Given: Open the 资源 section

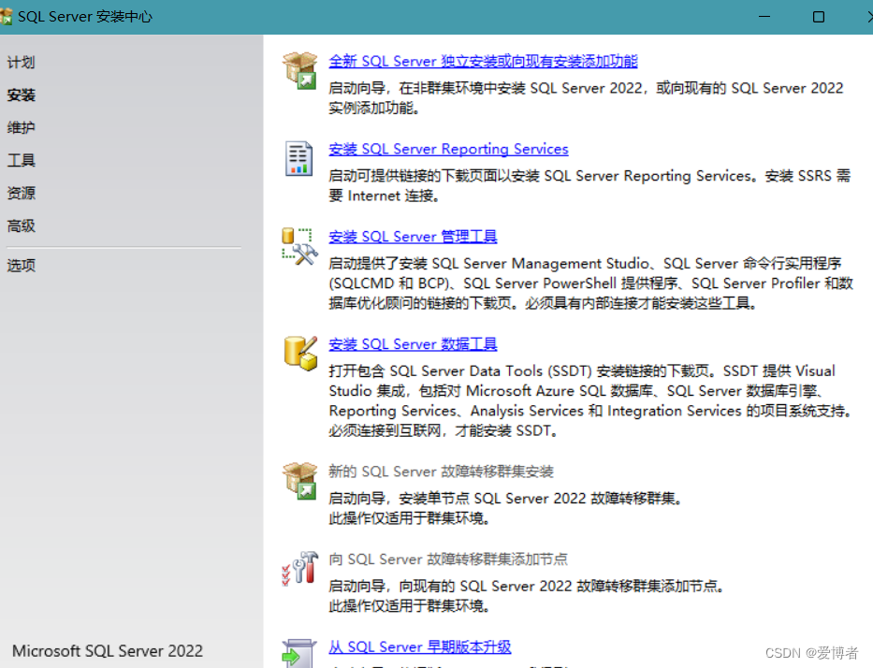Looking at the screenshot, I should [x=21, y=193].
